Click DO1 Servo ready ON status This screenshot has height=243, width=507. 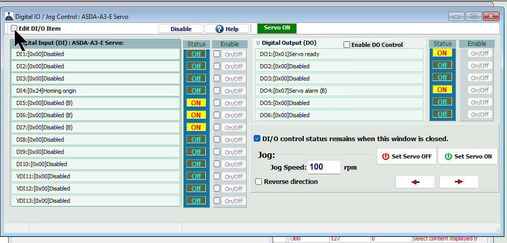point(442,53)
